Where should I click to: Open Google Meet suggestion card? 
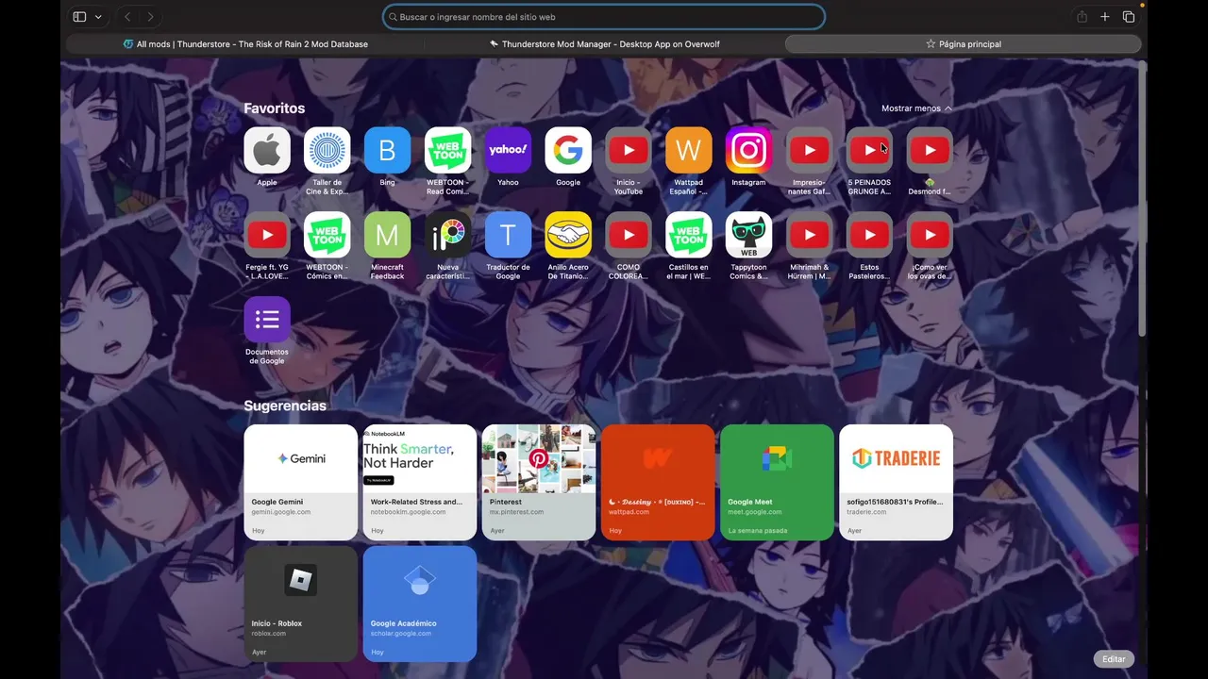click(777, 483)
